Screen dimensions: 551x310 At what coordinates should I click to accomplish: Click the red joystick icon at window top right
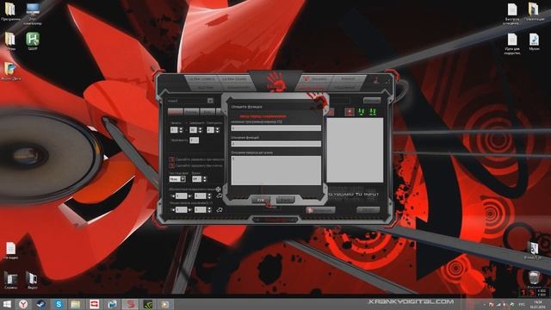pos(376,80)
